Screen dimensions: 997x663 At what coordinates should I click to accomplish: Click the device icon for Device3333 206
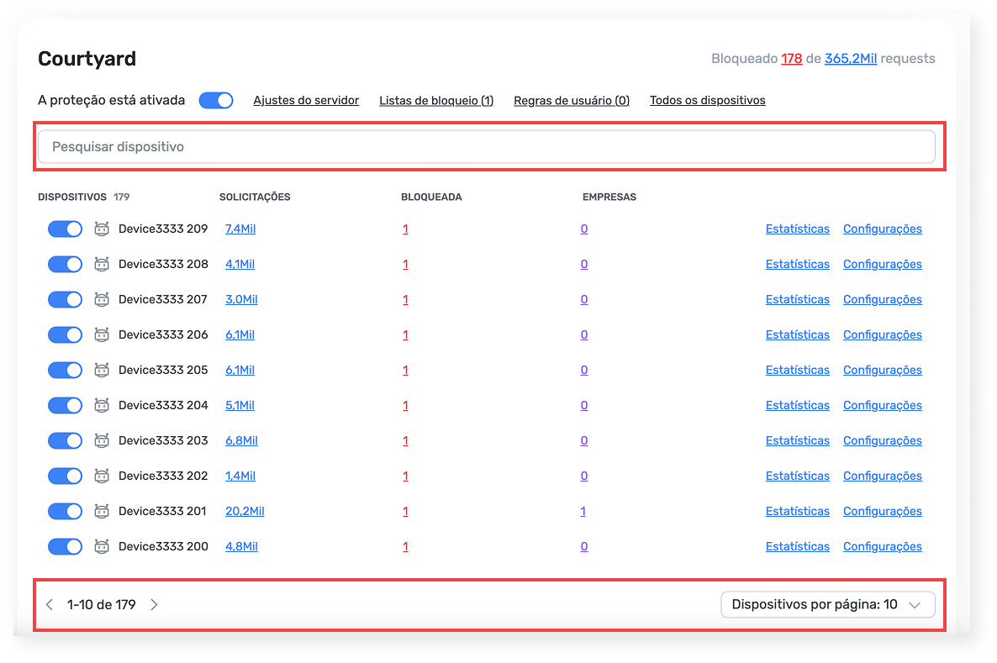coord(102,334)
